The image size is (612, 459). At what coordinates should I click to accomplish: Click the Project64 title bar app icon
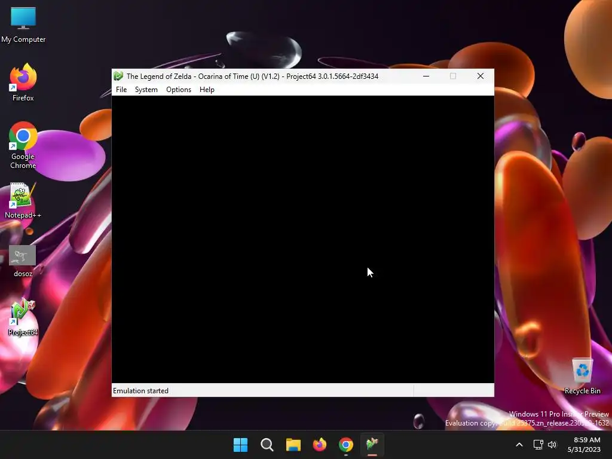point(118,76)
